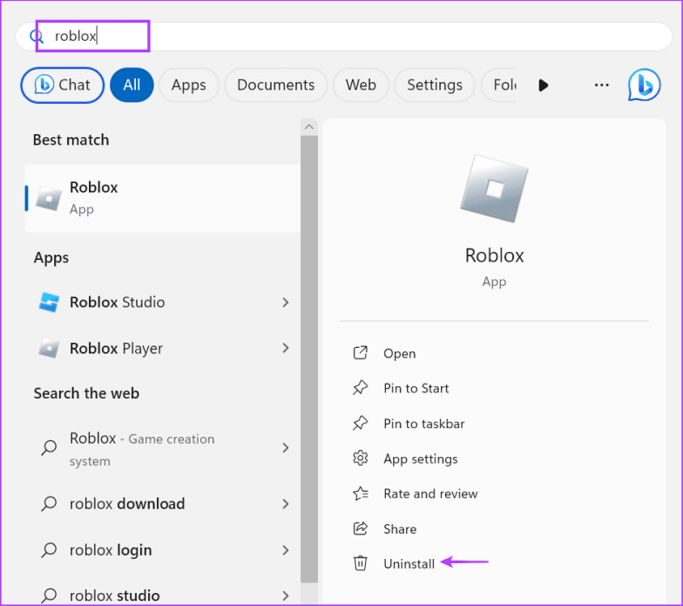Click the play arrow to show more filters
Image resolution: width=683 pixels, height=606 pixels.
pyautogui.click(x=544, y=85)
